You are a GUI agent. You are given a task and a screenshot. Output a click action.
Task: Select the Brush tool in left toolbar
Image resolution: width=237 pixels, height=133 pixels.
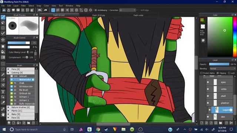coord(3,17)
